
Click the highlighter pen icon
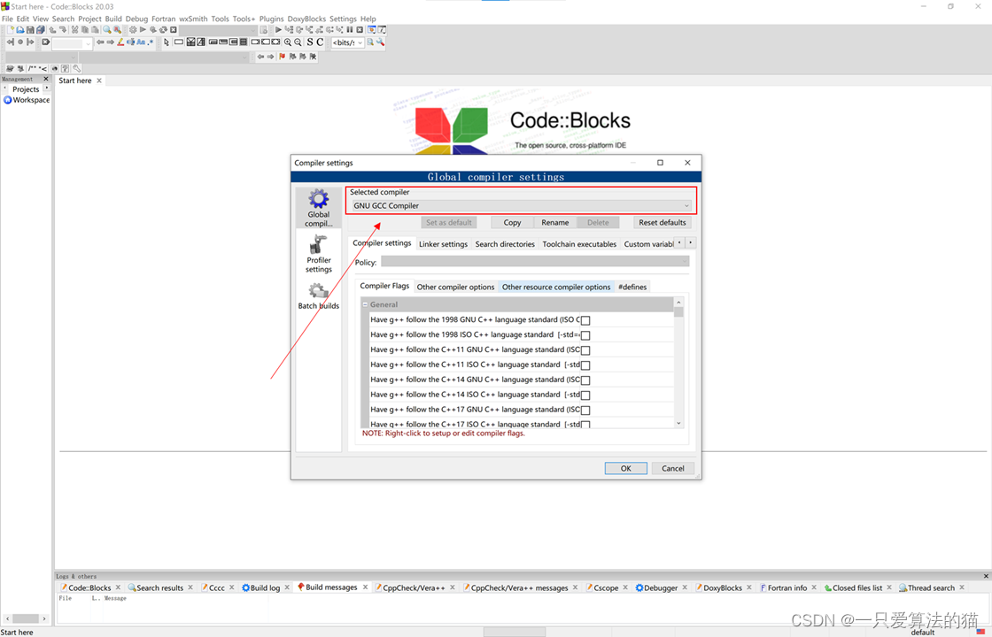(120, 42)
